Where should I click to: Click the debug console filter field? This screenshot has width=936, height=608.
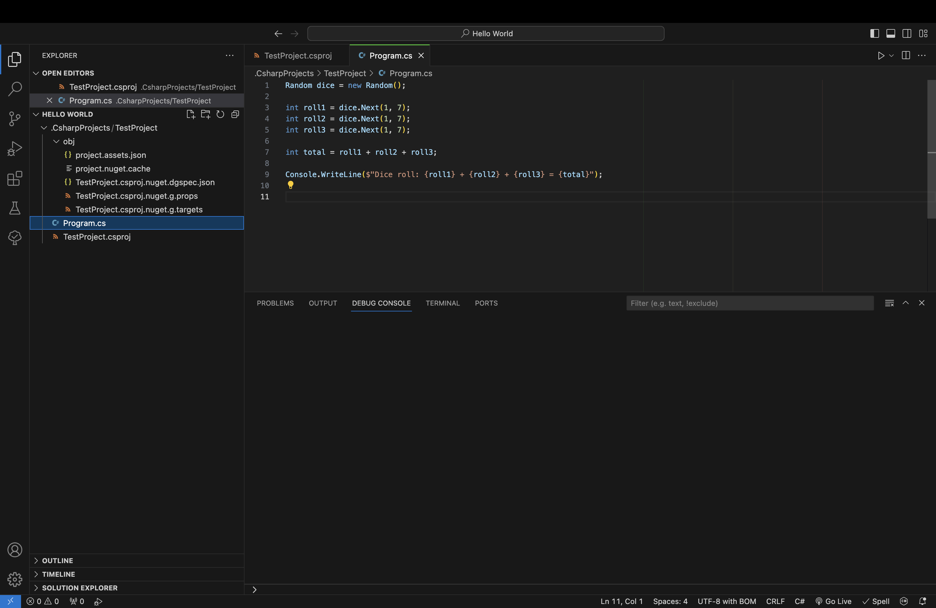click(750, 303)
